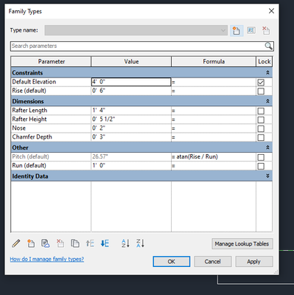
Task: Uncheck the Default Elevation lock checkbox
Action: pos(261,82)
